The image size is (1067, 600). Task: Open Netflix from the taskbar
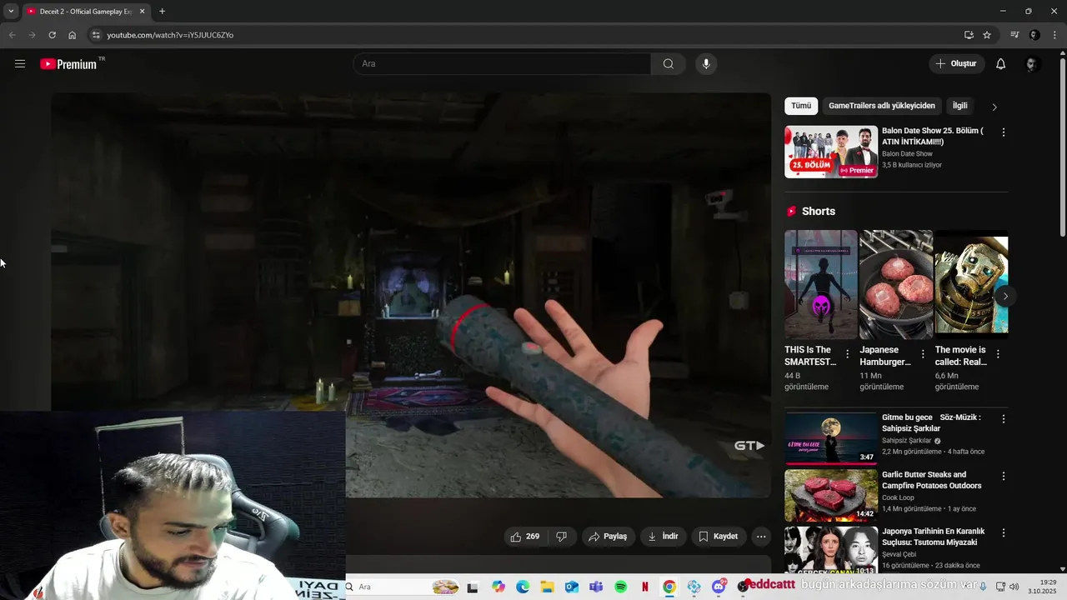click(644, 587)
